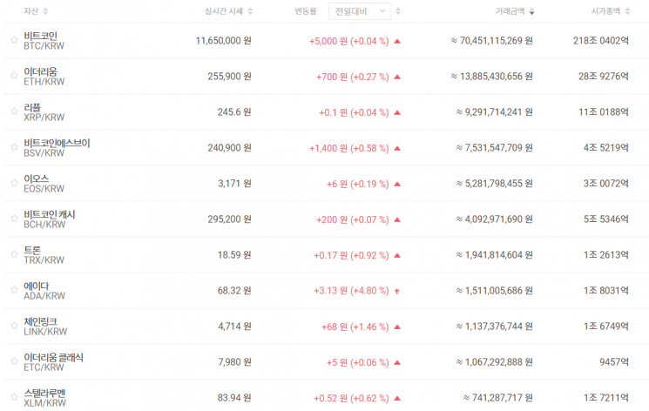Star the BCH/KRW asset

coord(14,218)
